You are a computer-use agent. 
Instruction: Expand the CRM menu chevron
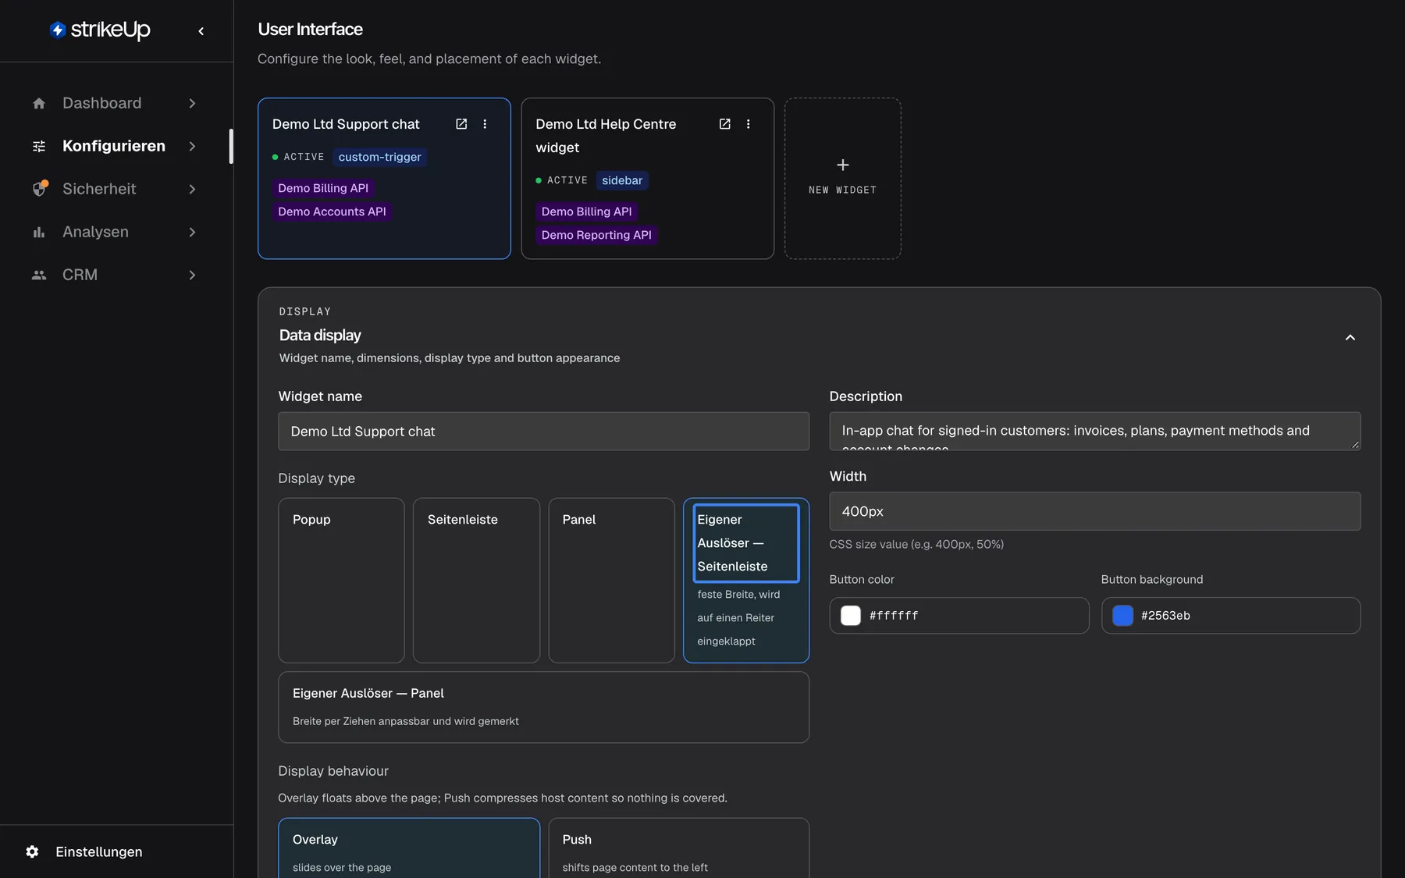click(x=192, y=275)
